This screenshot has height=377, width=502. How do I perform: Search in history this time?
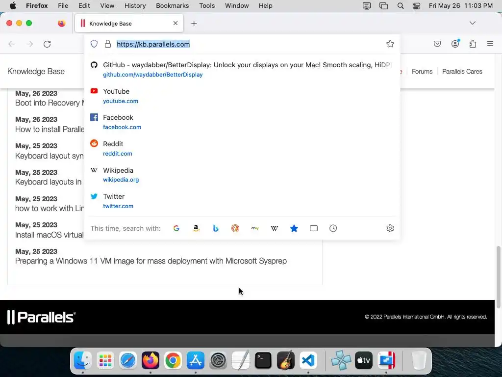(333, 228)
